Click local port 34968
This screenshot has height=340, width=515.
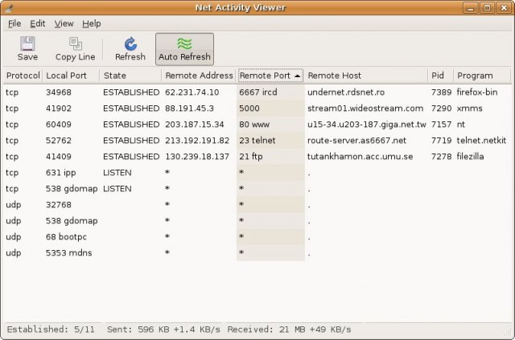pyautogui.click(x=59, y=92)
